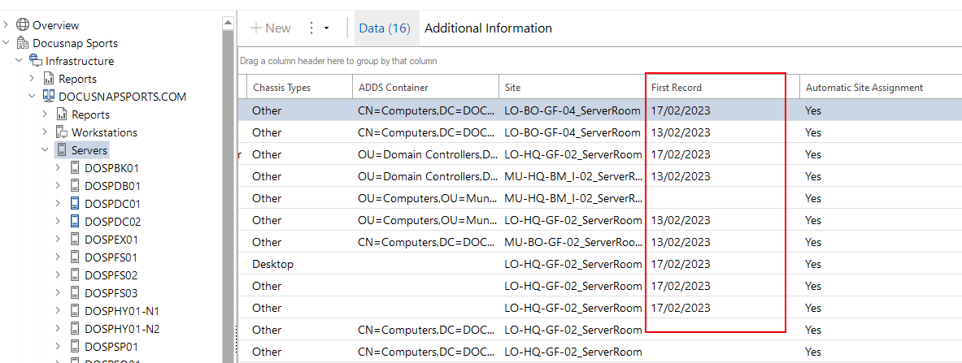Viewport: 962px width, 363px height.
Task: Click the server icon for DOSPHY01-N1
Action: point(75,309)
